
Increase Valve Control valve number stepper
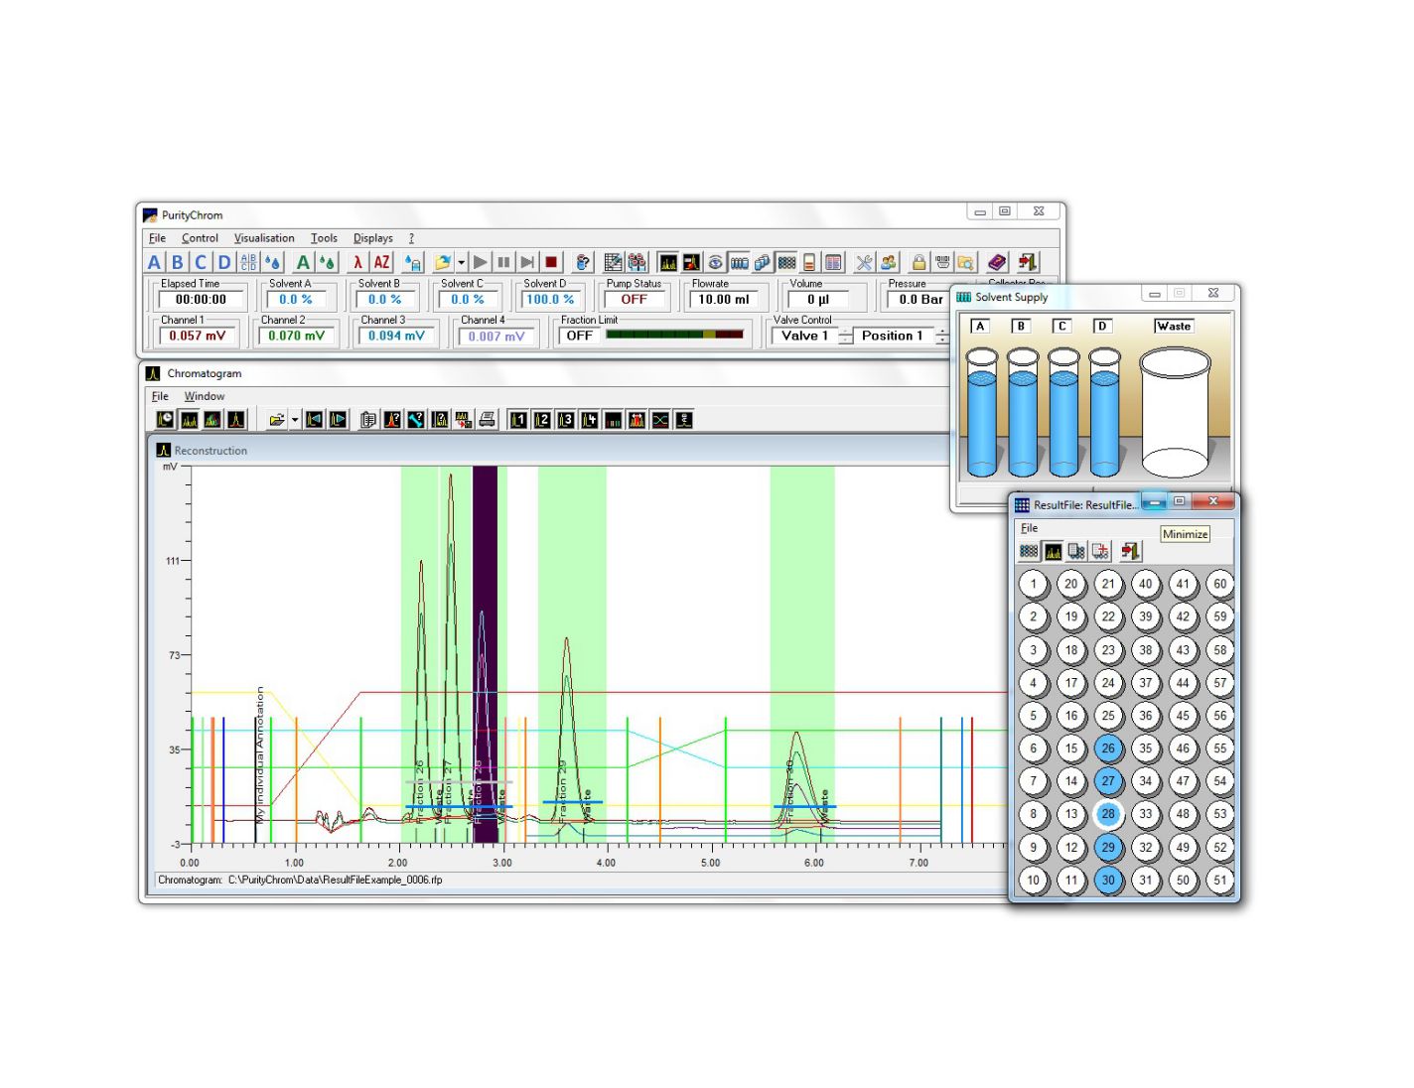coord(846,332)
